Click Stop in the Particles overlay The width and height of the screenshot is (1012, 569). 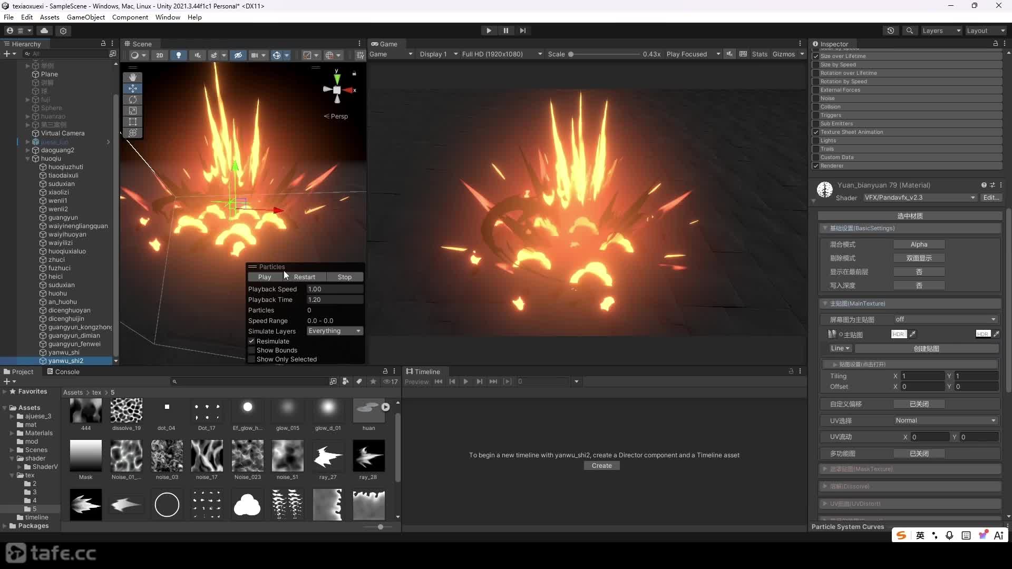click(x=345, y=277)
